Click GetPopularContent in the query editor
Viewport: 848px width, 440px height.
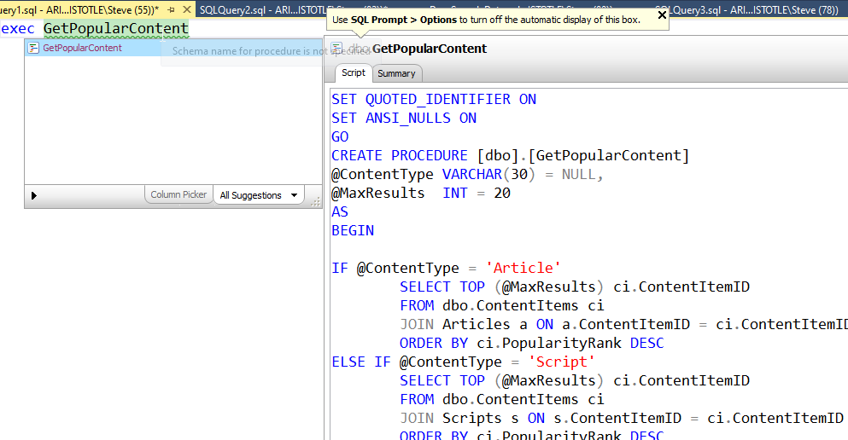(x=115, y=29)
